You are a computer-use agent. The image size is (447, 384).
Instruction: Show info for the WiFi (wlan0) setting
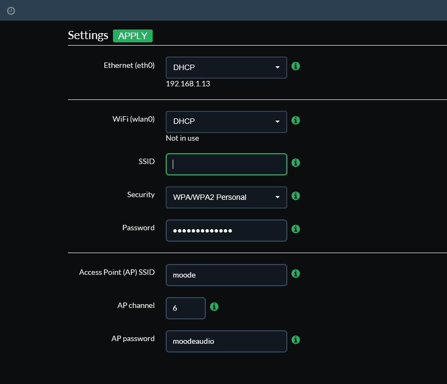click(295, 120)
